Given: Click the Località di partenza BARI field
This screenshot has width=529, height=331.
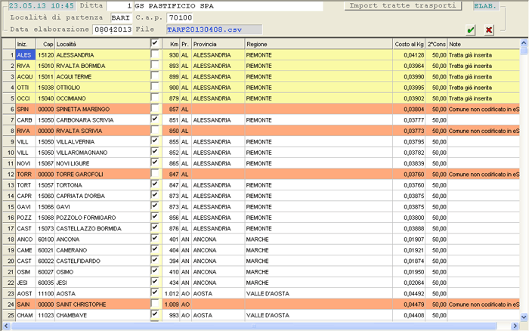Looking at the screenshot, I should [x=121, y=17].
